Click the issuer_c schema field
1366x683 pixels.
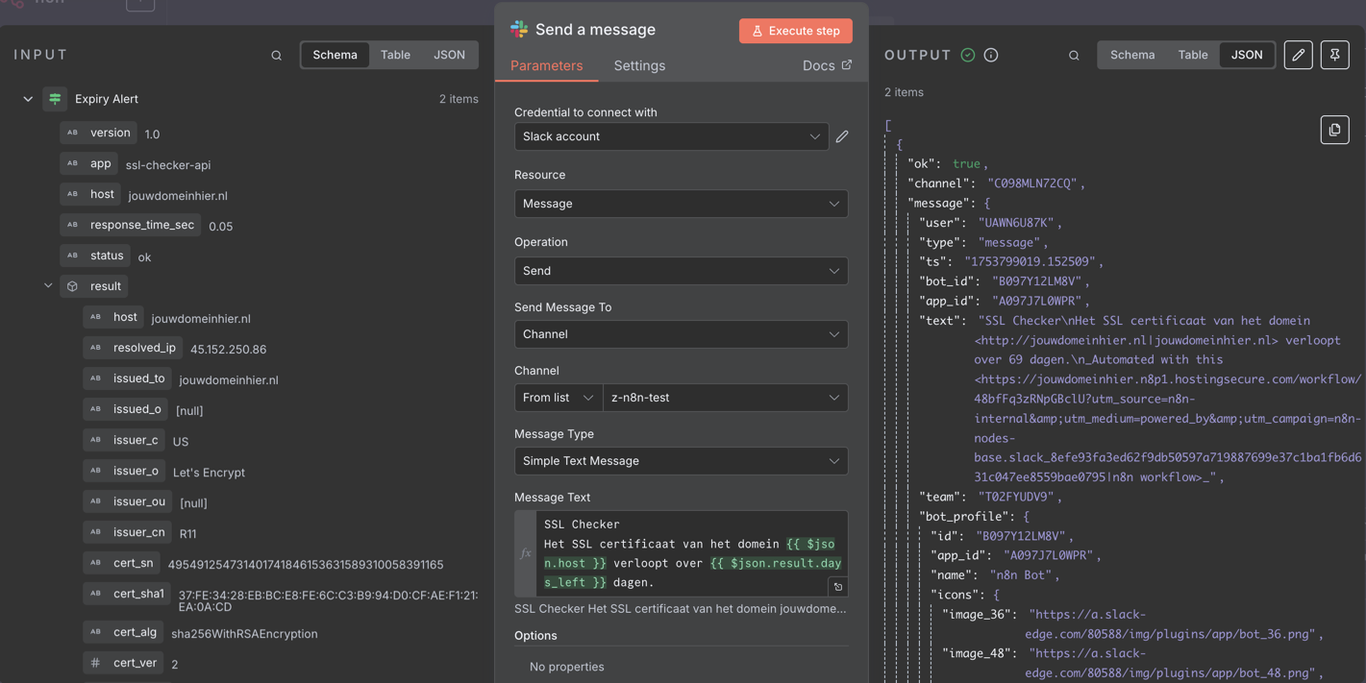tap(125, 440)
